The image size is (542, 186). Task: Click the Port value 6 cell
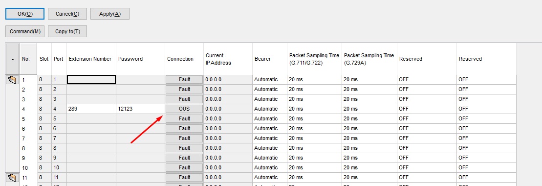pos(59,129)
